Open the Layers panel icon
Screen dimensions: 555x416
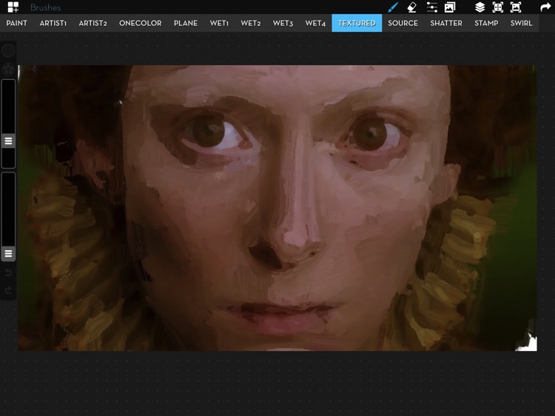(480, 7)
